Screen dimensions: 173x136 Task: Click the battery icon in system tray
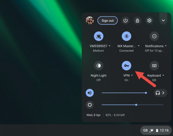click(x=157, y=130)
